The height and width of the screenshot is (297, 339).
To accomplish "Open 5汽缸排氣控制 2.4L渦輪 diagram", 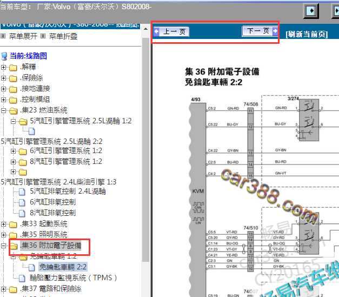I will pyautogui.click(x=68, y=191).
